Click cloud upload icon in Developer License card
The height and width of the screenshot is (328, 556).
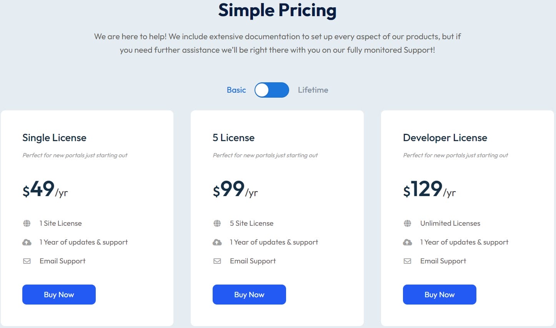pos(407,242)
